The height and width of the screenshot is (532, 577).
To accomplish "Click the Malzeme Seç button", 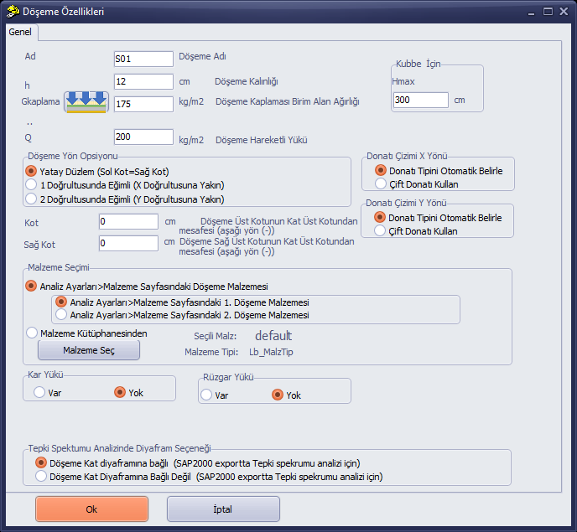I will 89,350.
